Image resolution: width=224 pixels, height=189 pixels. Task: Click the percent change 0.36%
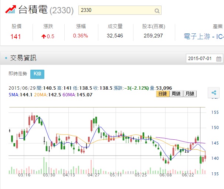click(x=81, y=36)
